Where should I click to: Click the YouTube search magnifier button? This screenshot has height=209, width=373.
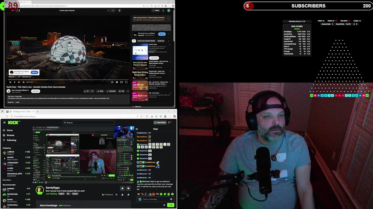(113, 10)
